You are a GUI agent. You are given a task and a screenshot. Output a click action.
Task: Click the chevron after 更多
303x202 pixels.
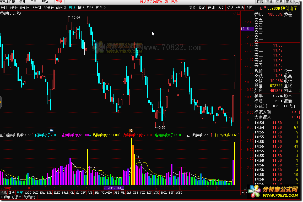(x=105, y=8)
